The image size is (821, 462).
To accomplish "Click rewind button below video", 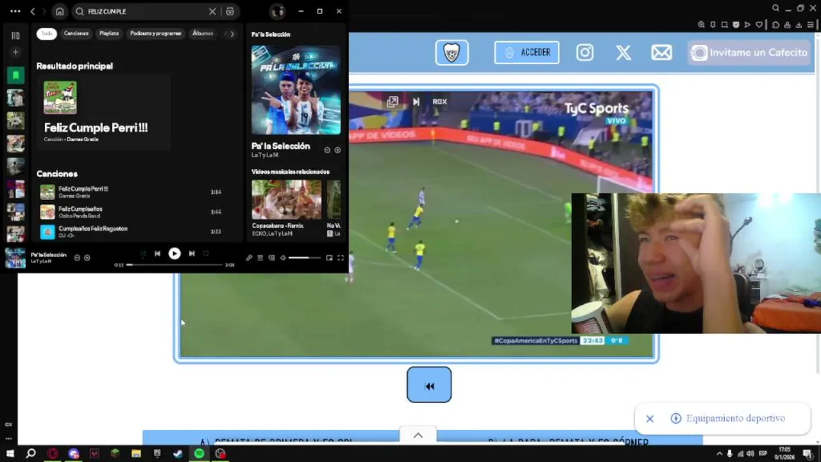I will (x=429, y=385).
